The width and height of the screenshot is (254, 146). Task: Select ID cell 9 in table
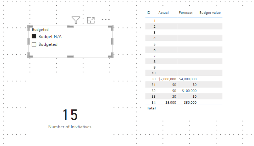155,67
